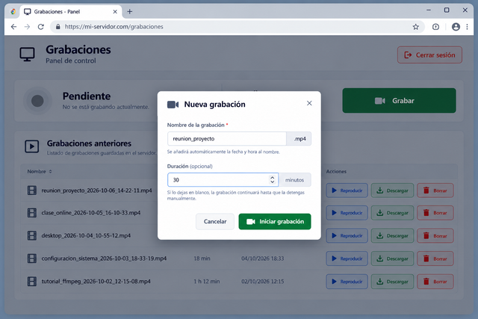
Task: Click the address bar URL
Action: [x=114, y=27]
